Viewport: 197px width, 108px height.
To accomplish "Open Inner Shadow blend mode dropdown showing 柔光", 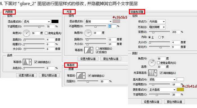I will point(37,21).
